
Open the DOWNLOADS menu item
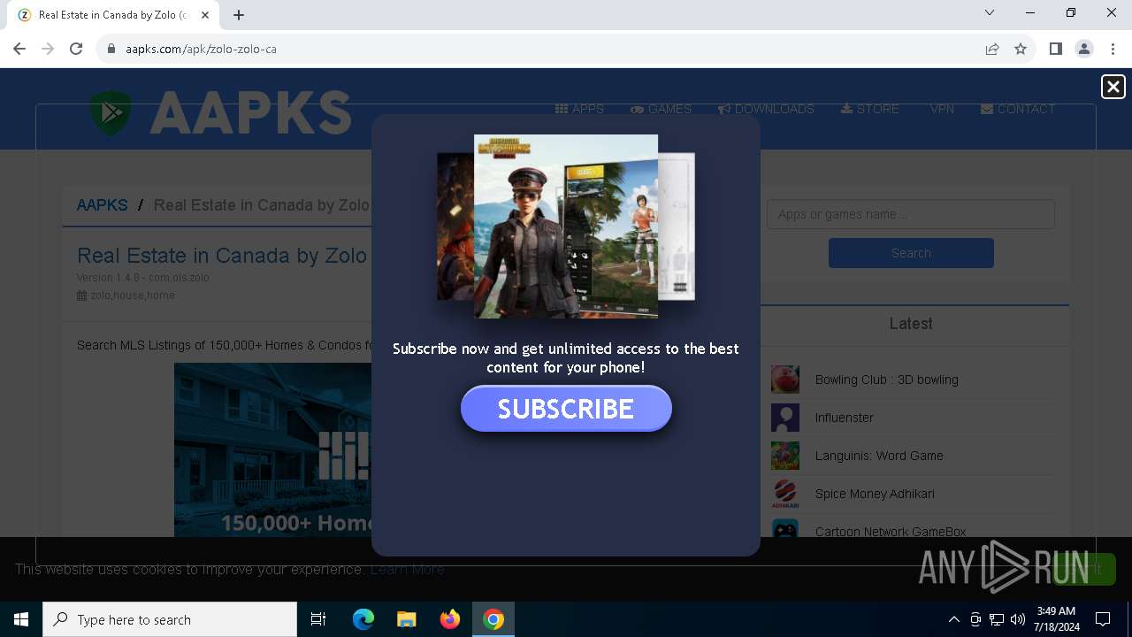click(x=766, y=109)
